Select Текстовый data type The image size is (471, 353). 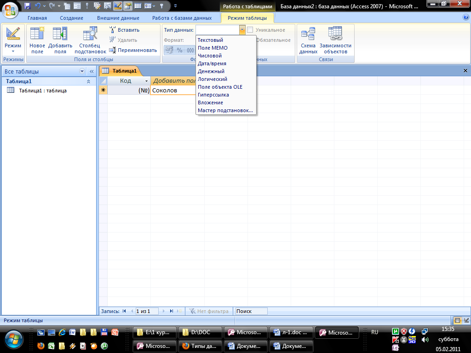pyautogui.click(x=226, y=40)
